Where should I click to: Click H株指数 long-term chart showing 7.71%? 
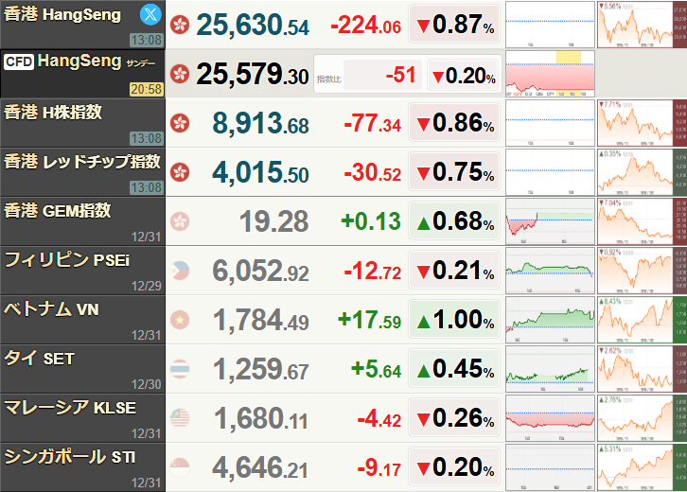point(642,123)
